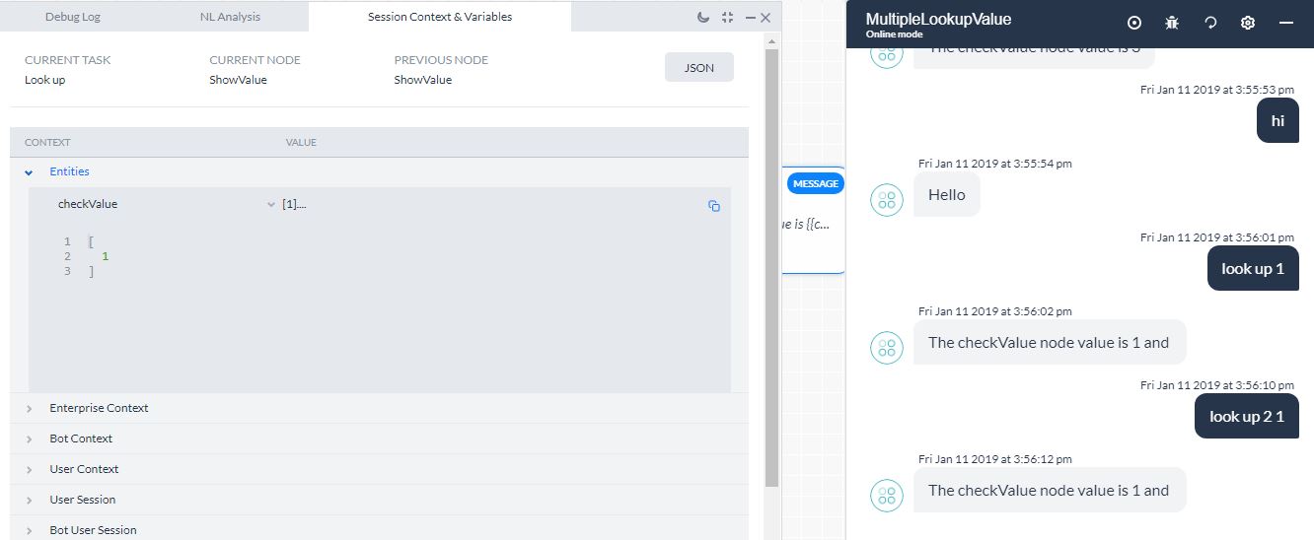This screenshot has height=540, width=1314.
Task: Copy the checkValue entity value
Action: 714,206
